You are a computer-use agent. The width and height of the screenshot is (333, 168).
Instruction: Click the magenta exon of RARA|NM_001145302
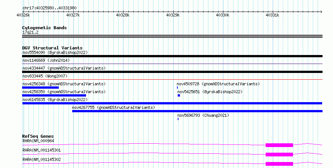pos(279,164)
